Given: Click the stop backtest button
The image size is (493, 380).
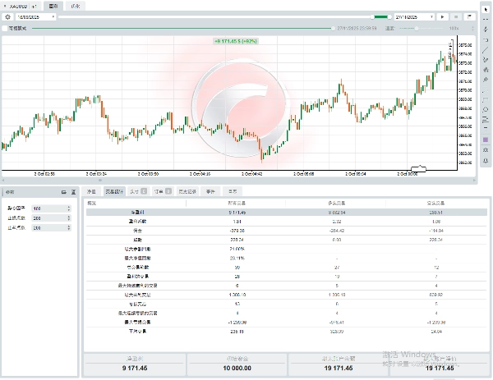Looking at the screenshot, I should pos(456,16).
